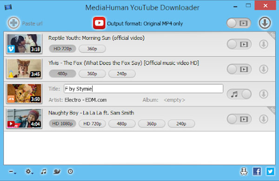Click the clock history icon
Viewport: 279px width, 181px height.
(x=70, y=171)
